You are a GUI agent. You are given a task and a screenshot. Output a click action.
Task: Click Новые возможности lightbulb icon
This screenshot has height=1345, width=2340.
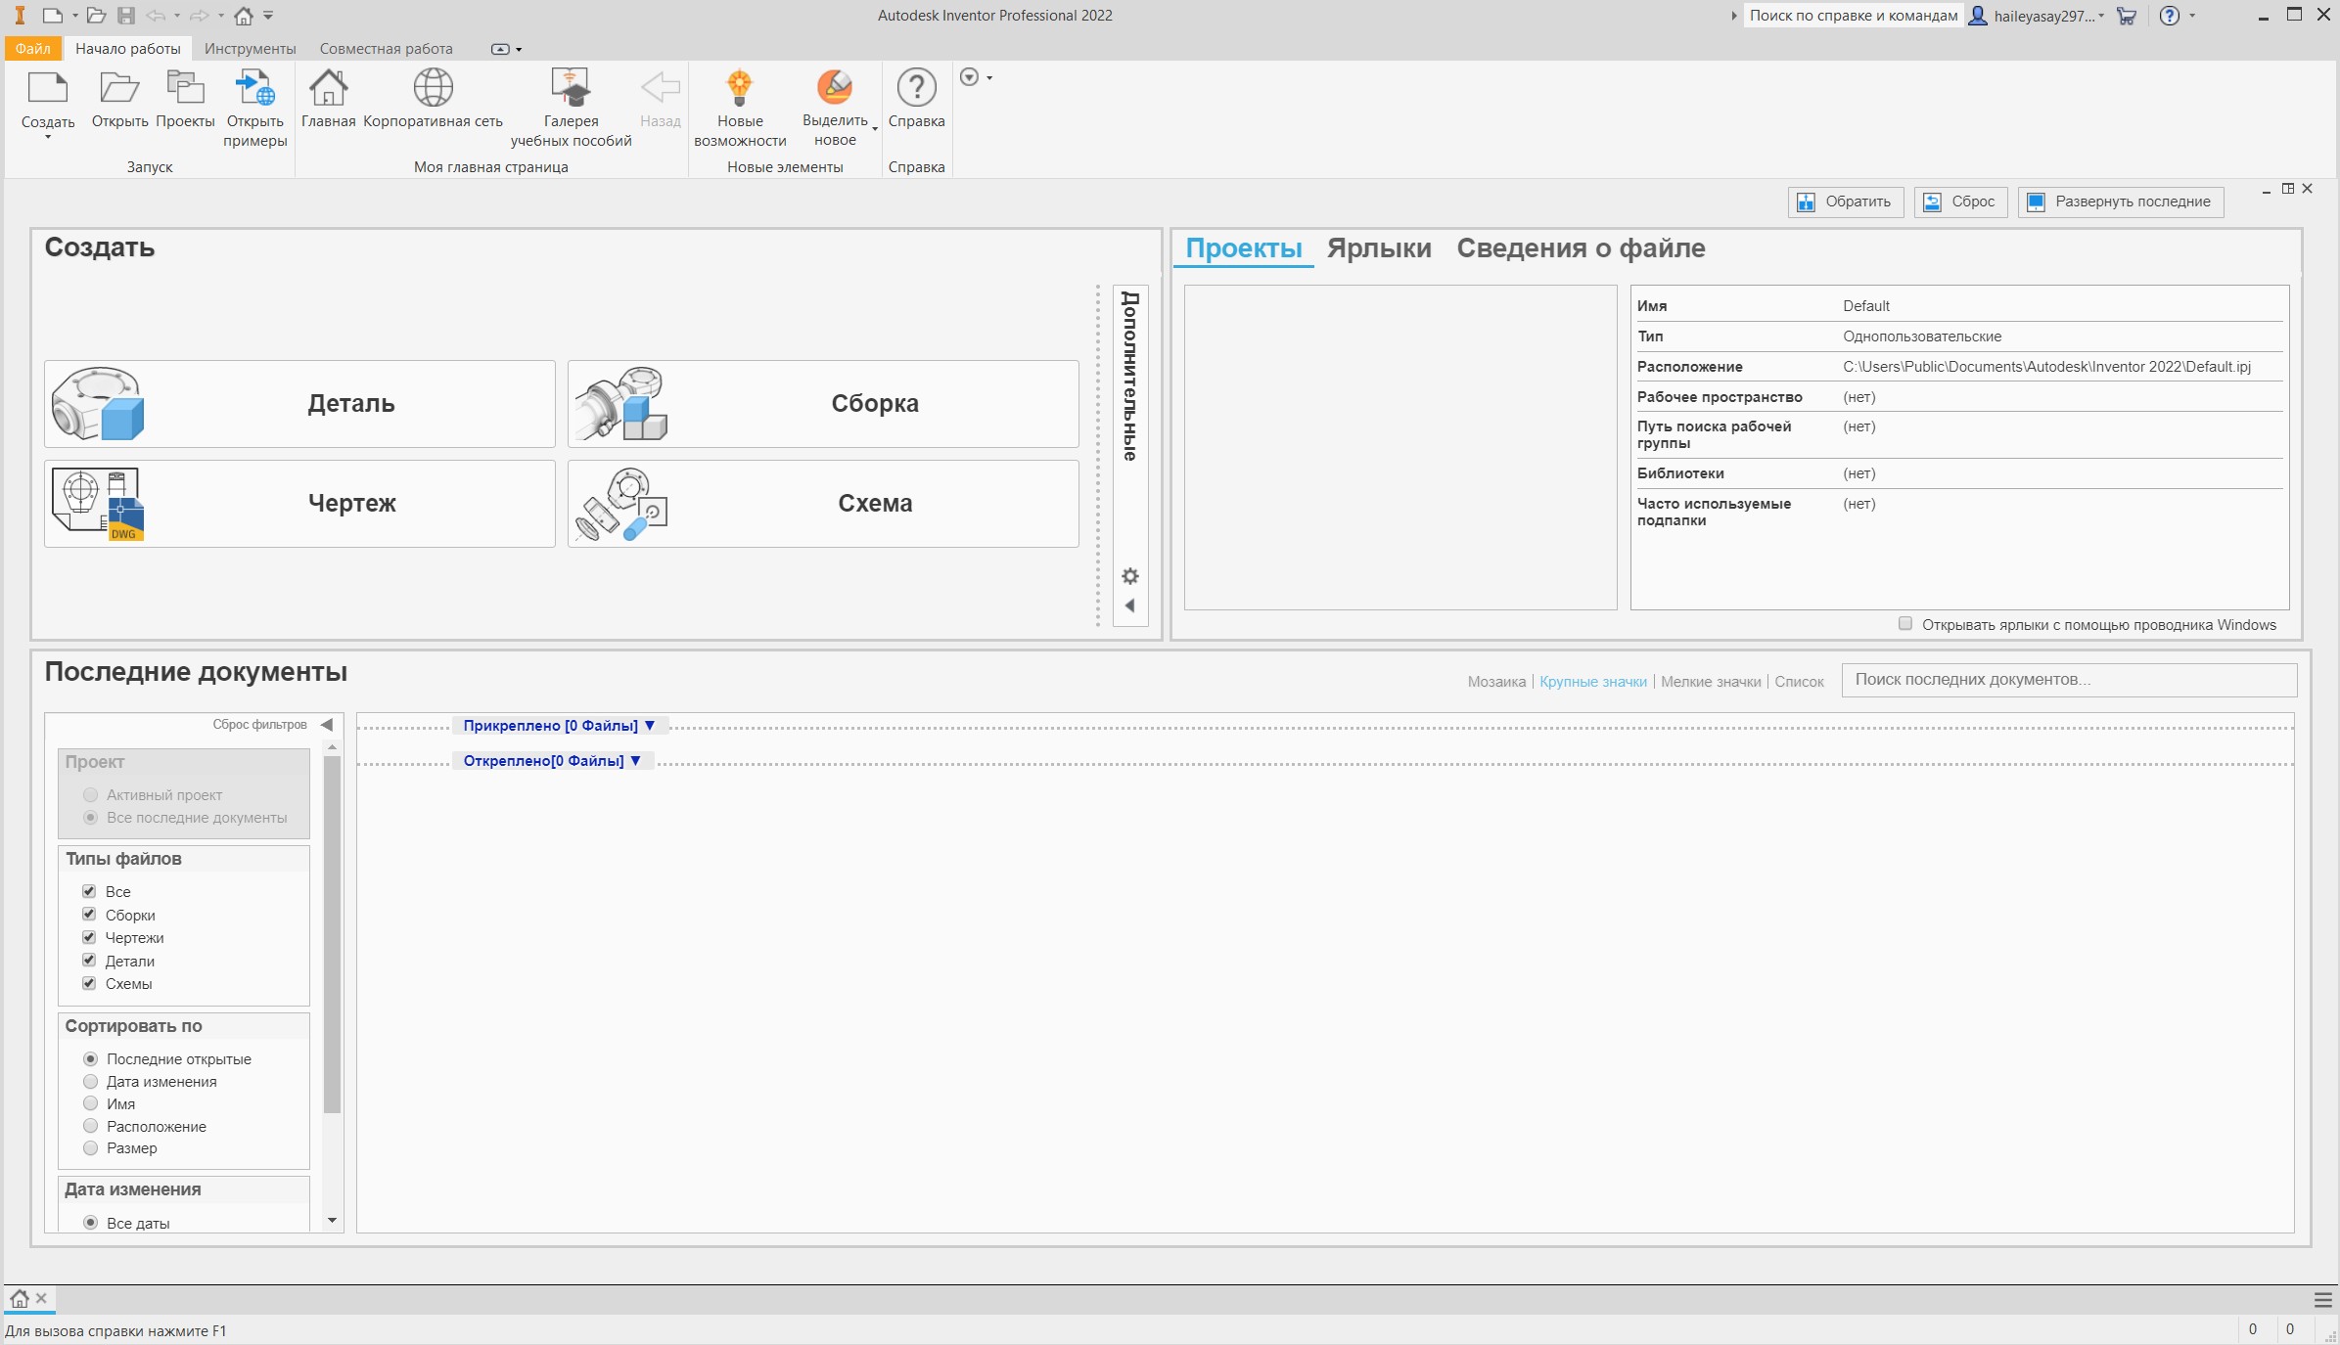740,88
